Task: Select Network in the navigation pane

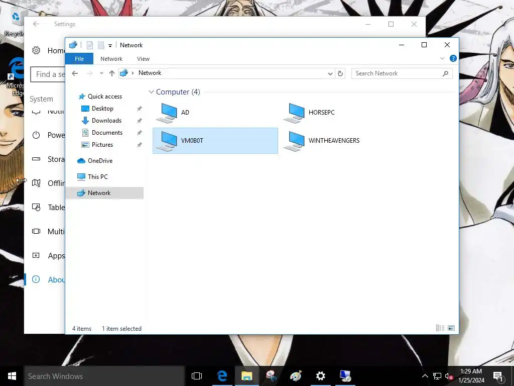Action: click(105, 193)
